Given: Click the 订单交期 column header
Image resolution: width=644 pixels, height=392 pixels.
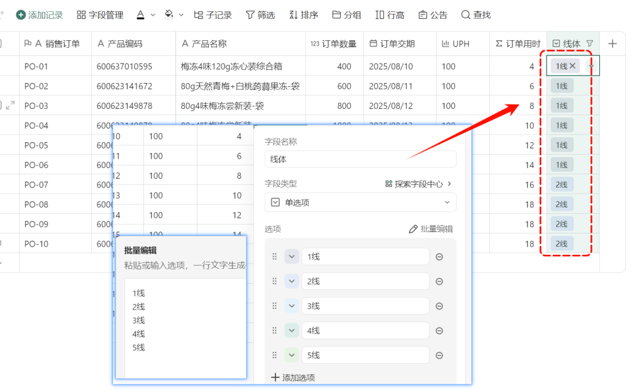Looking at the screenshot, I should [x=400, y=43].
